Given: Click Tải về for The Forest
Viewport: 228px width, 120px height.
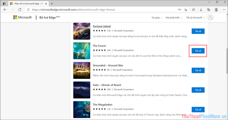Looking at the screenshot, I should [198, 51].
